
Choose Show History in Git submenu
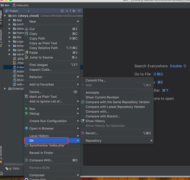tap(117, 121)
